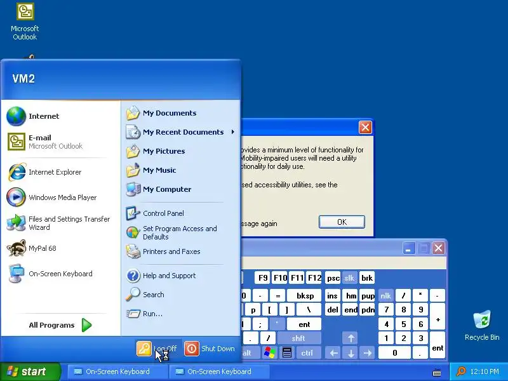
Task: Close the On-Screen Keyboard window
Action: coord(439,248)
